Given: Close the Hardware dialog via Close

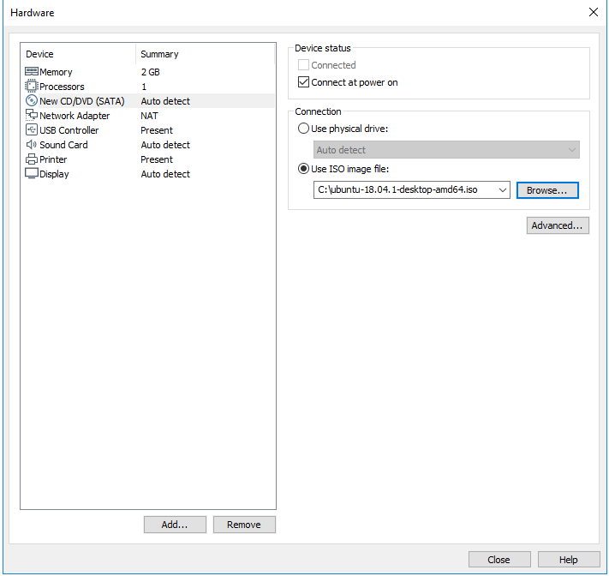Looking at the screenshot, I should pos(499,560).
